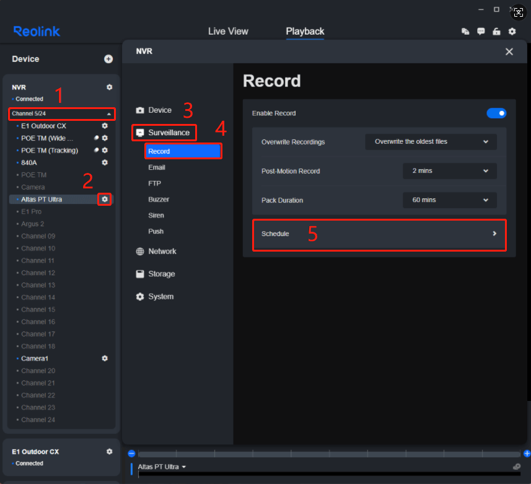Screen dimensions: 531x484
Task: Click the playback timeline bar
Action: tap(329, 454)
